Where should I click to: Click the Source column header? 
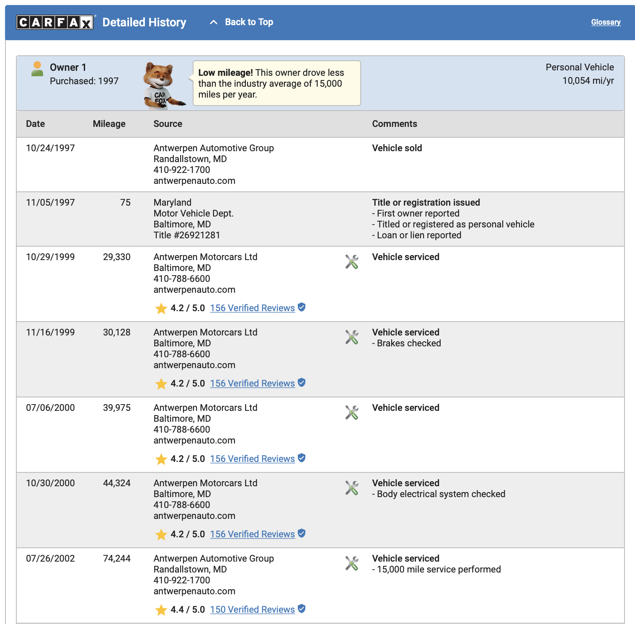click(168, 124)
